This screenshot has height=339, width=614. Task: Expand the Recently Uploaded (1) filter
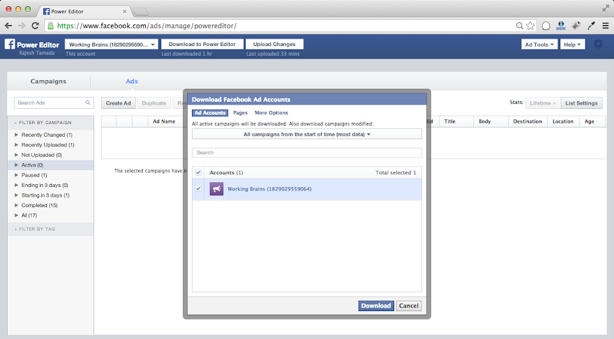click(16, 144)
